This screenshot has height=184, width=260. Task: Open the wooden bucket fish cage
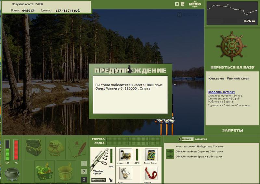coord(66,171)
